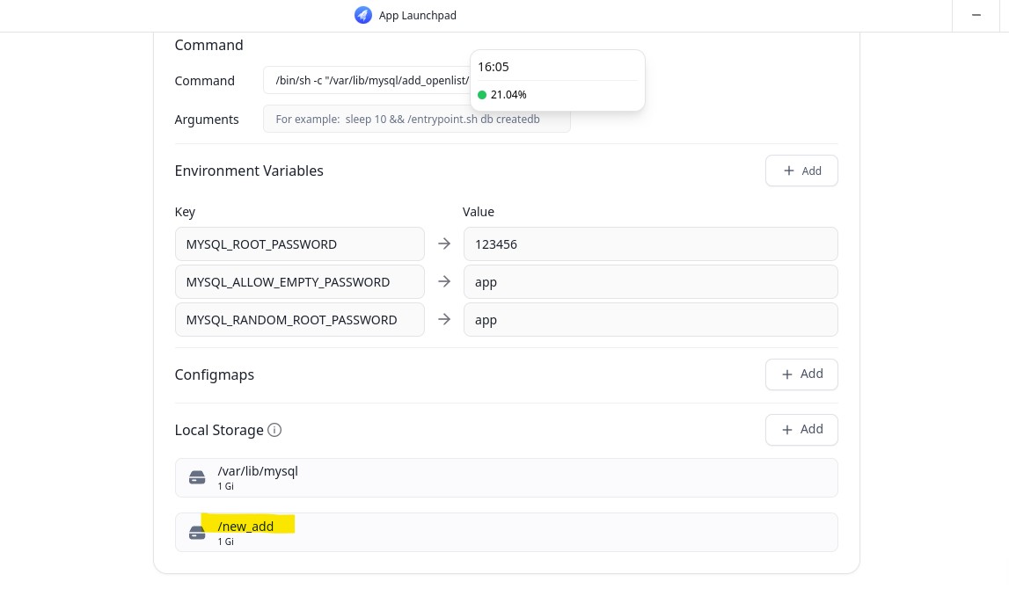Viewport: 1009px width, 596px height.
Task: Open the /var/lib/mysql storage entry
Action: (506, 477)
